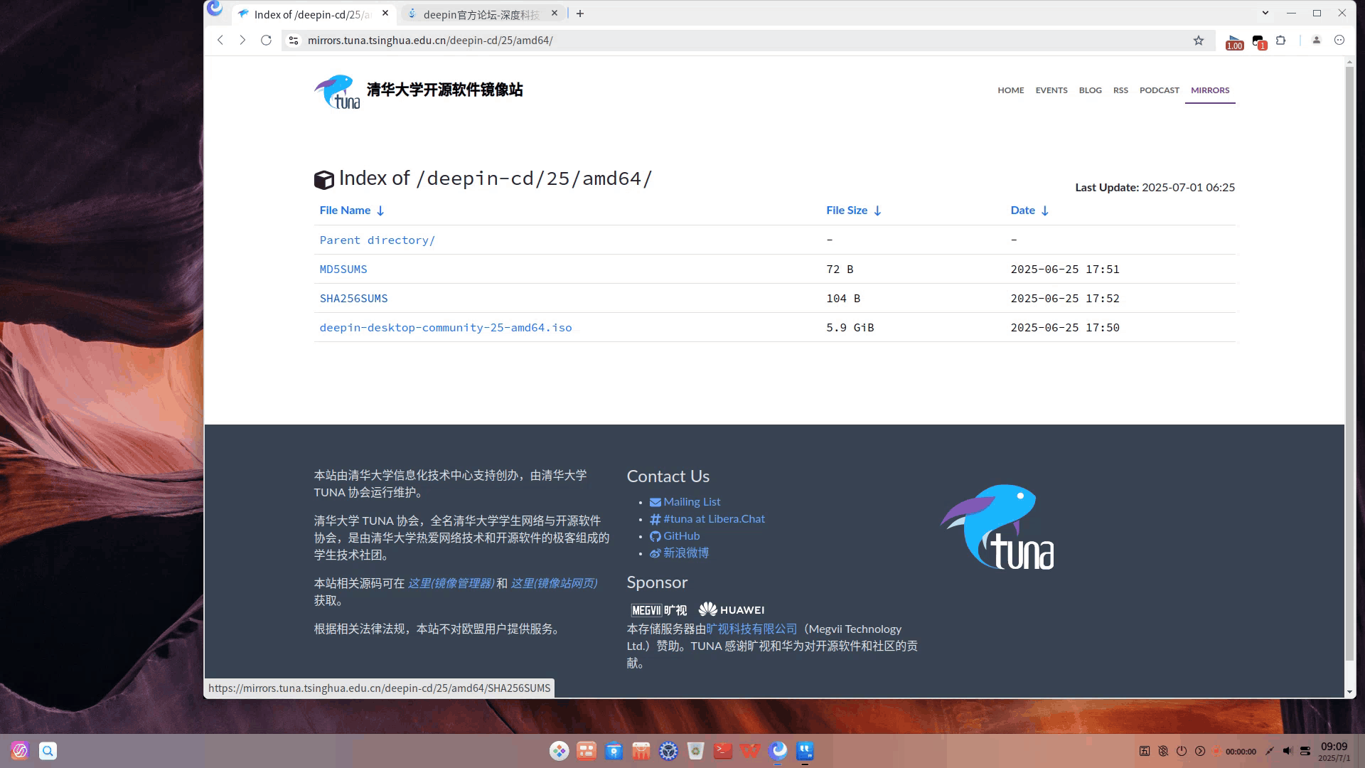Image resolution: width=1365 pixels, height=768 pixels.
Task: Go to Parent directory/
Action: point(377,240)
